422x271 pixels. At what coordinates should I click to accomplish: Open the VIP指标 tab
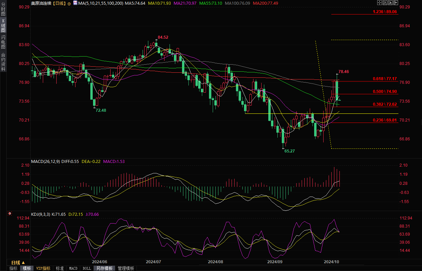[x=43, y=268]
